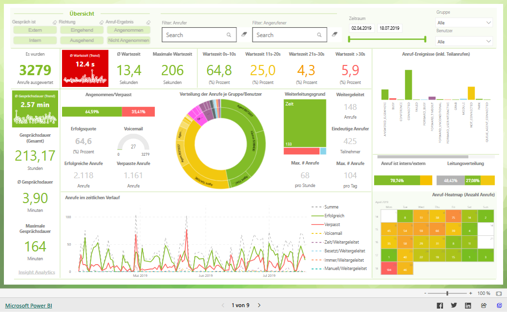The width and height of the screenshot is (507, 312).
Task: Click the NOT_CONNECTED yellow bar
Action: pos(471,93)
